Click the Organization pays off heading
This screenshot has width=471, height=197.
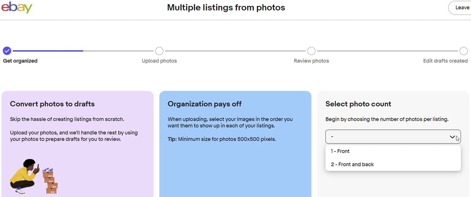point(204,104)
